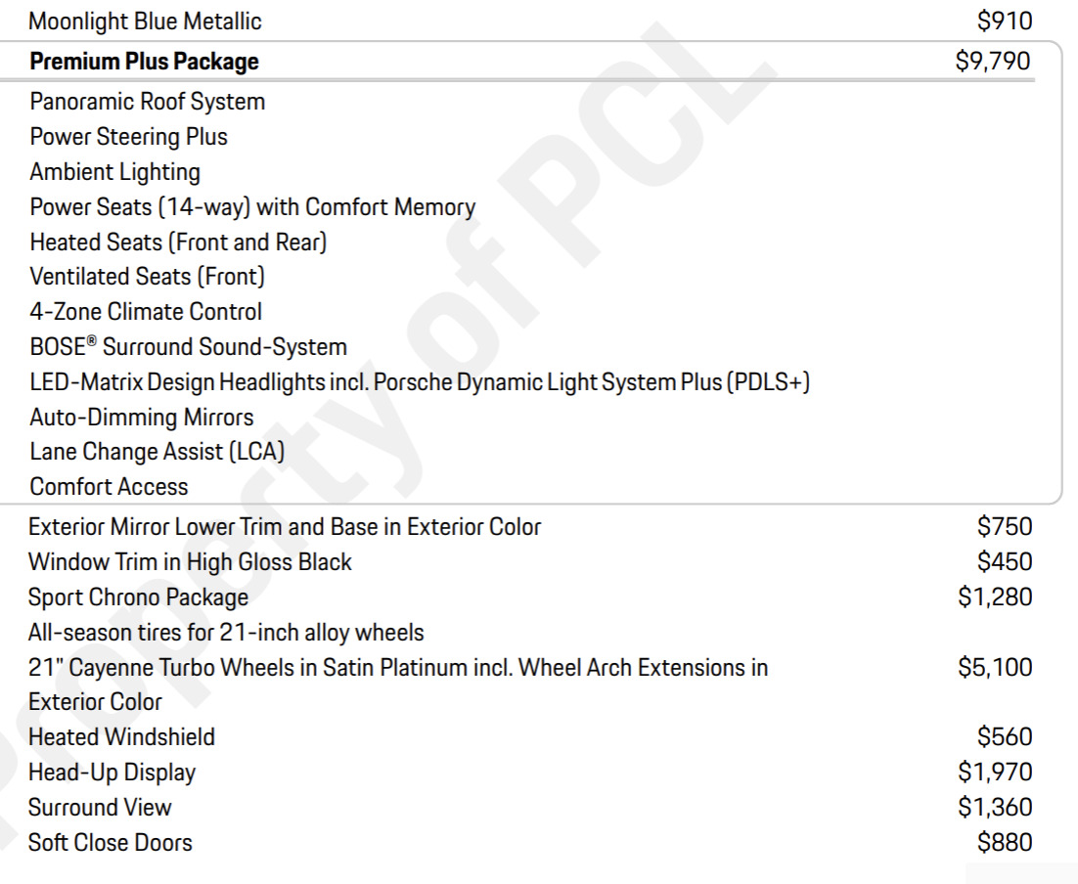Click the $9,790 package price
1078x884 pixels.
click(993, 62)
